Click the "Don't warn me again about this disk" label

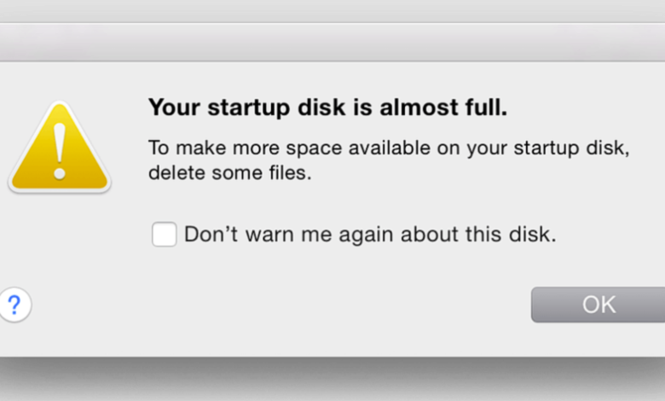(370, 234)
